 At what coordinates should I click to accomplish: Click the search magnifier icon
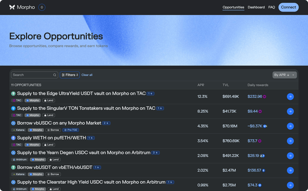[55, 75]
